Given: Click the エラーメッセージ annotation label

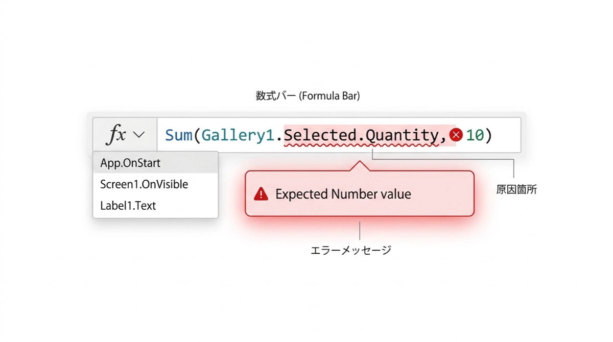Looking at the screenshot, I should click(x=351, y=250).
